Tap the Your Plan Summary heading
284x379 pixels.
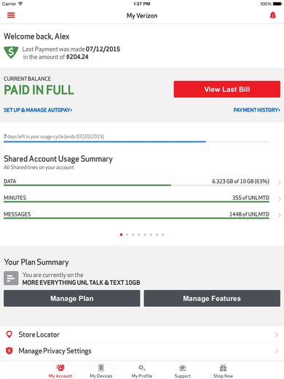pyautogui.click(x=36, y=262)
